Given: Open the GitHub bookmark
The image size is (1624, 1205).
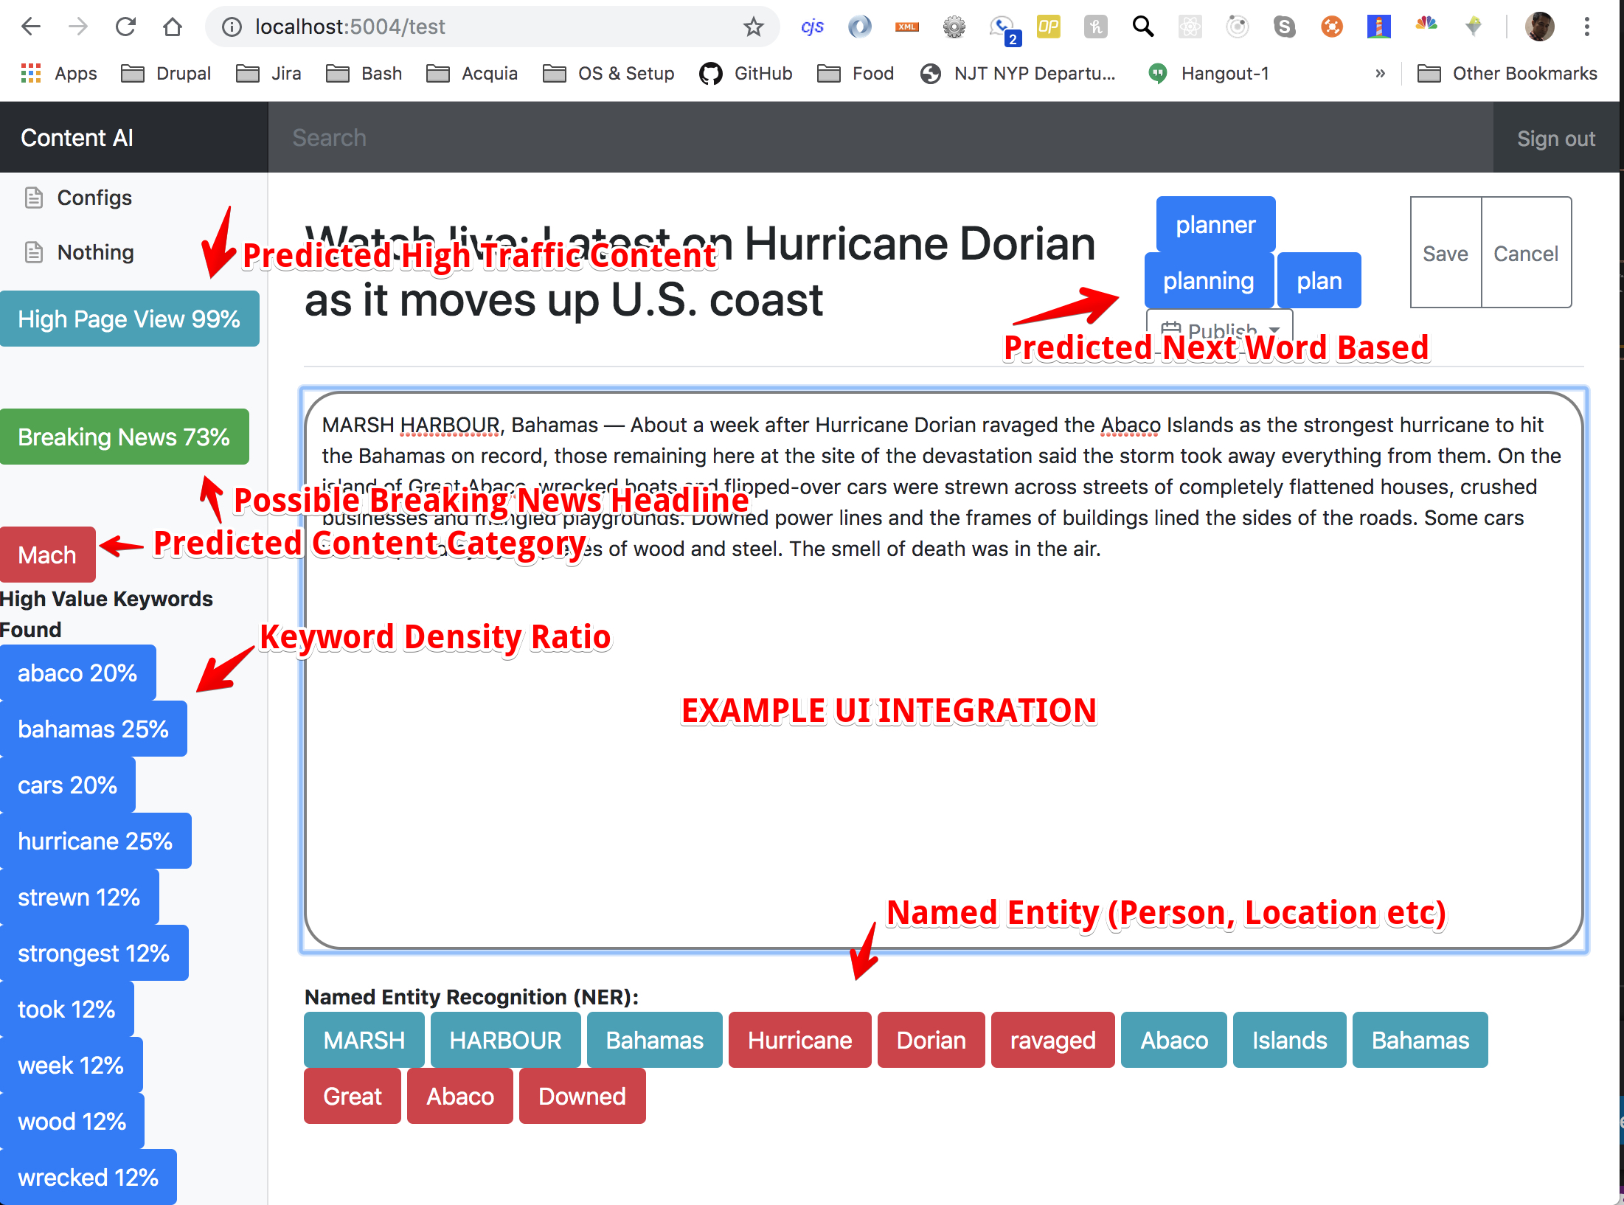Looking at the screenshot, I should tap(746, 74).
